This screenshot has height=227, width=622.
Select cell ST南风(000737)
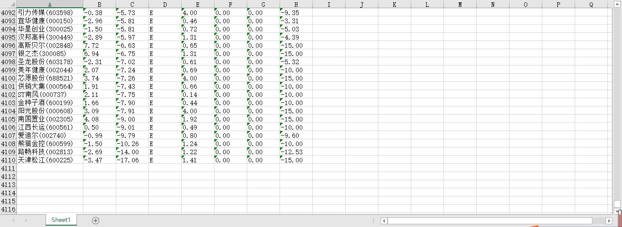[50, 95]
